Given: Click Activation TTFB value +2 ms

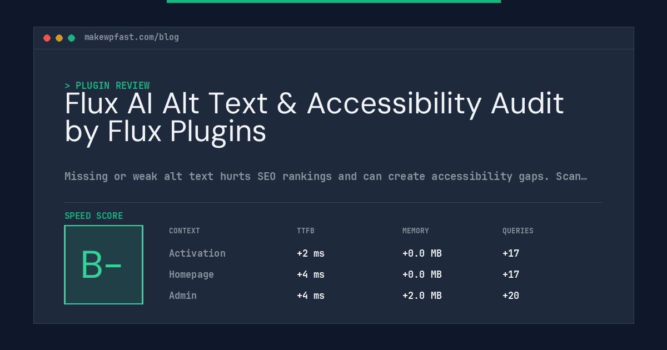Looking at the screenshot, I should click(x=311, y=253).
